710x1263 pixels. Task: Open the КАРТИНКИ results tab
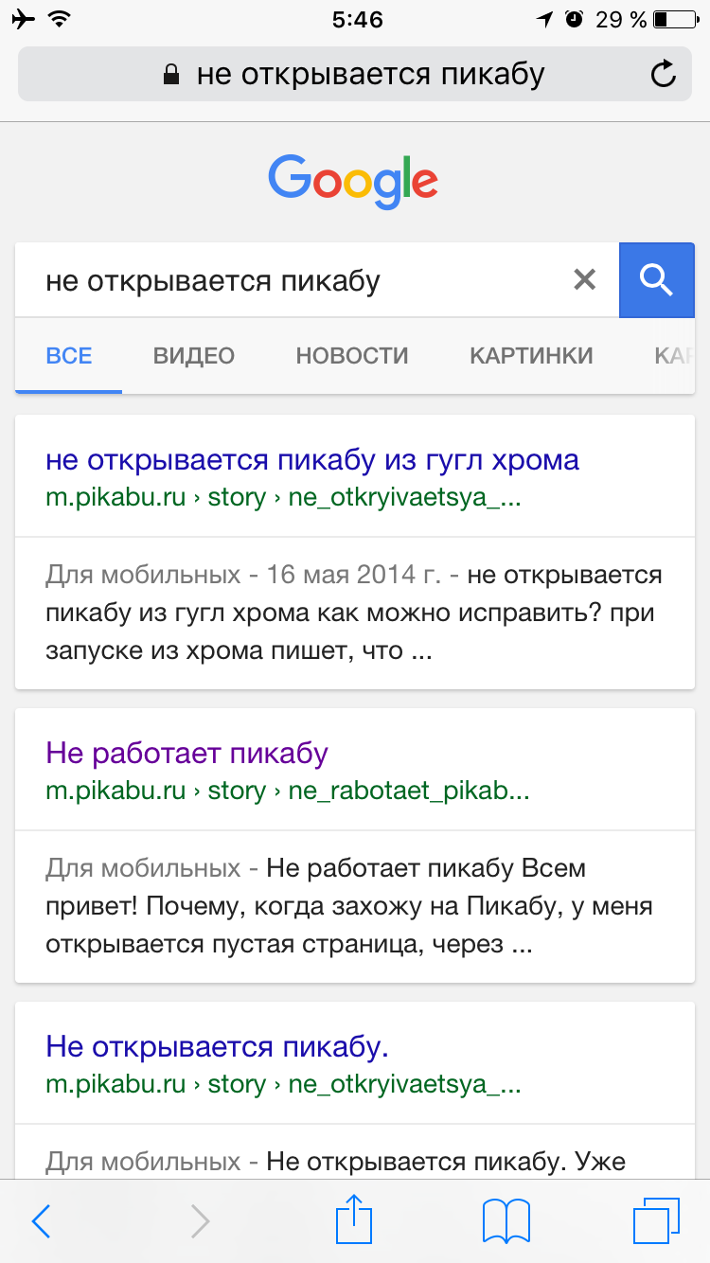pyautogui.click(x=531, y=356)
